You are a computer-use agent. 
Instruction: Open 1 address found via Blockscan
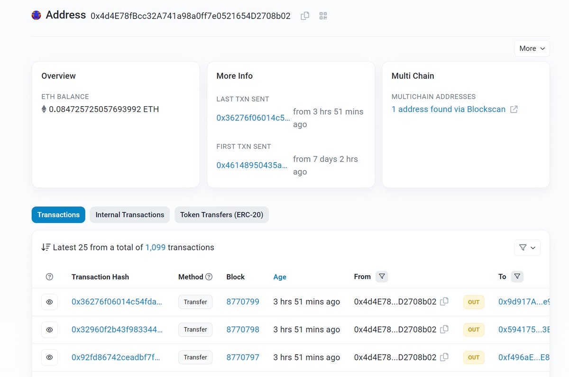coord(449,110)
